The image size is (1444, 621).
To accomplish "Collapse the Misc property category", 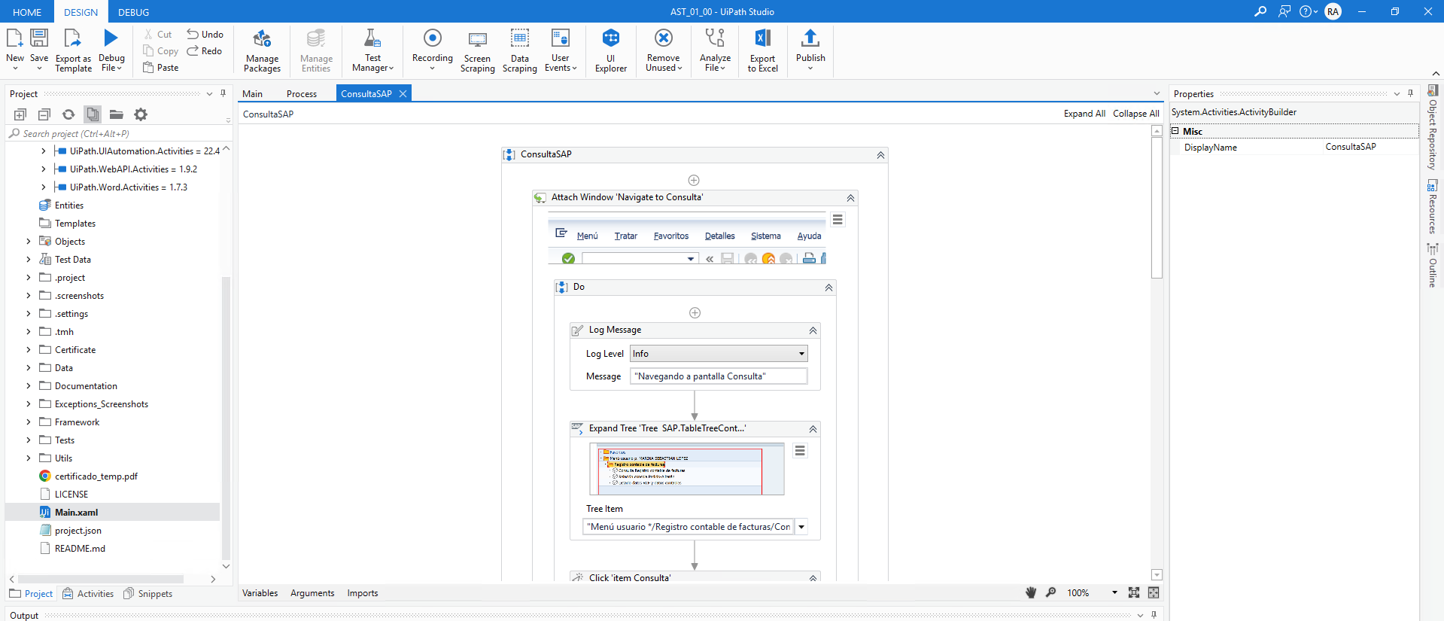I will pyautogui.click(x=1175, y=131).
